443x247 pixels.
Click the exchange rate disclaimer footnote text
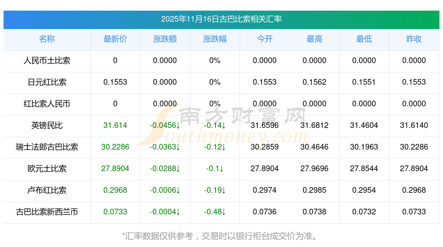pos(221,236)
